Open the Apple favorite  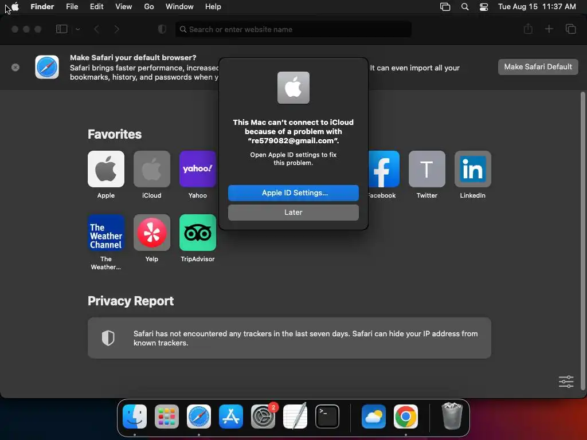pyautogui.click(x=106, y=169)
